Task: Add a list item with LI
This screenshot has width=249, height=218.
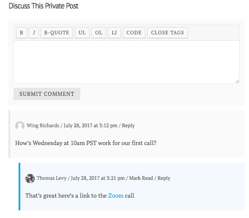Action: (114, 33)
